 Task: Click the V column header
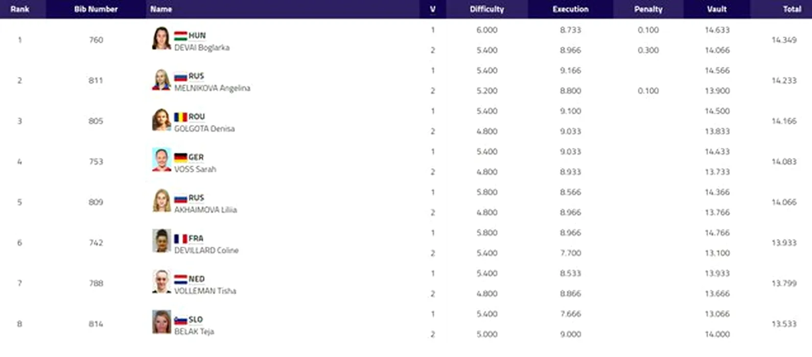433,9
